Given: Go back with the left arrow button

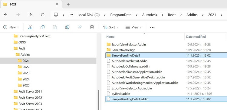Looking at the screenshot, I should [5, 15].
